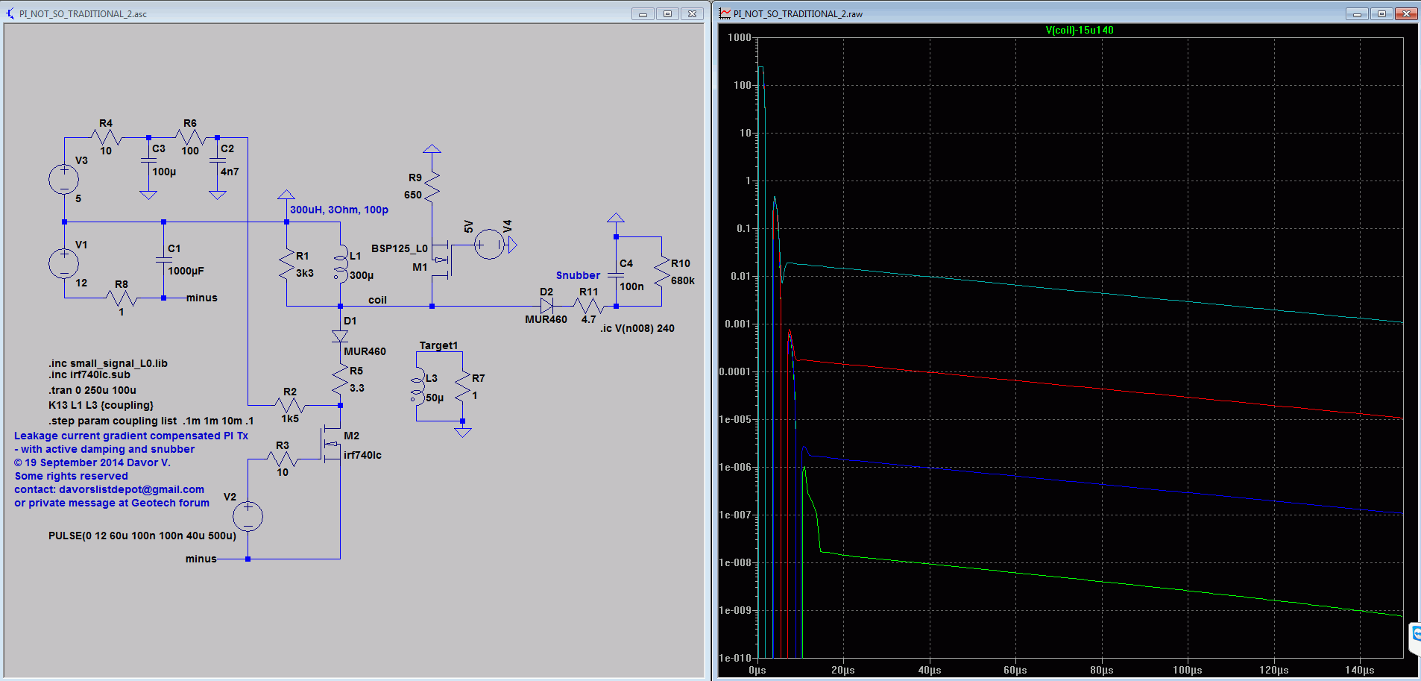Click the V(coil)-15u140 trace label
Image resolution: width=1421 pixels, height=681 pixels.
[x=1079, y=31]
